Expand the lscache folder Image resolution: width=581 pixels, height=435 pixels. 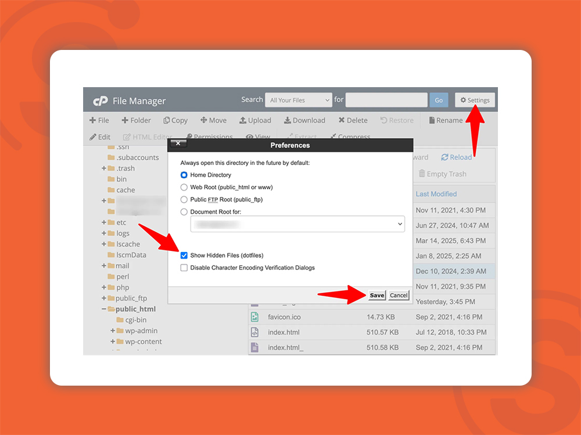click(x=104, y=244)
